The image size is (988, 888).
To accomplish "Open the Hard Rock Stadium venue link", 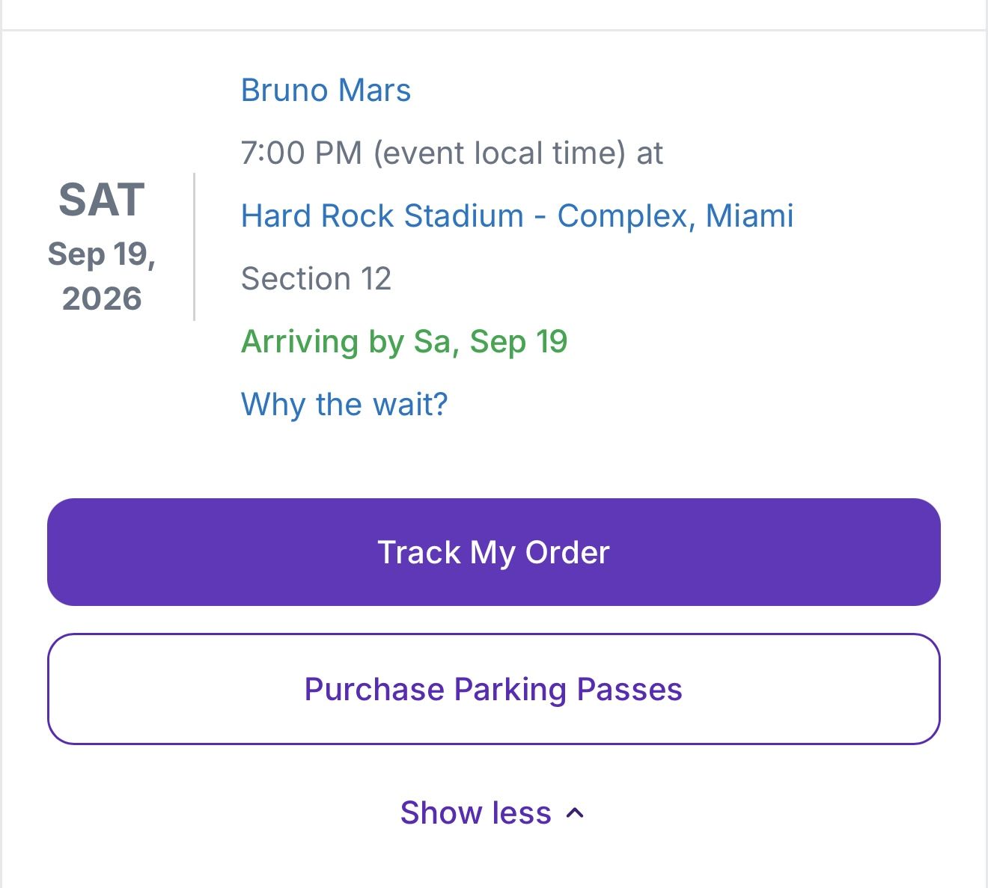I will [382, 216].
